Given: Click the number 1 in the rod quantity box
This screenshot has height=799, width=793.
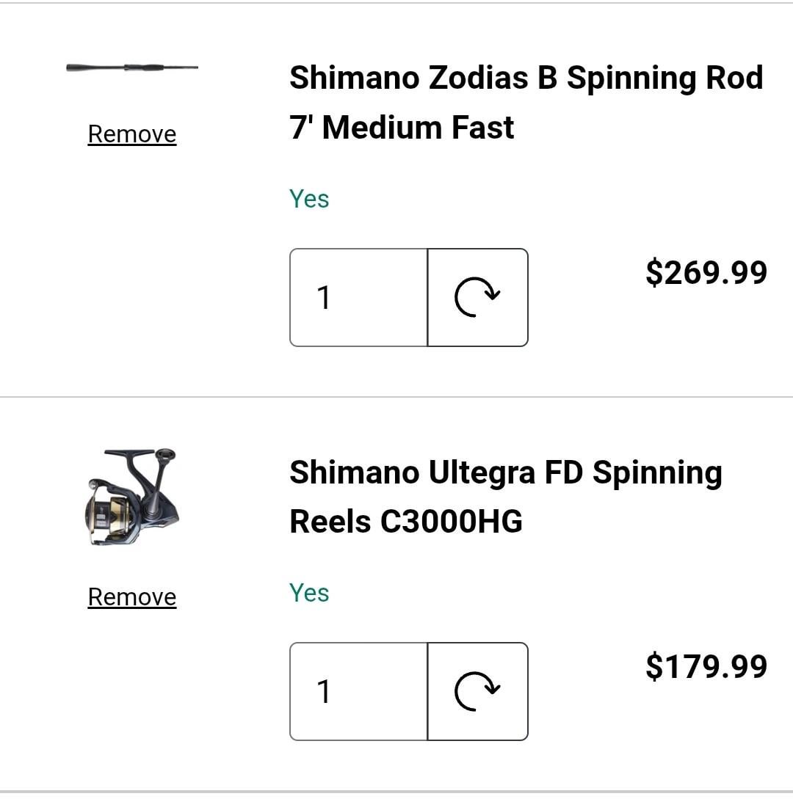Looking at the screenshot, I should [324, 298].
